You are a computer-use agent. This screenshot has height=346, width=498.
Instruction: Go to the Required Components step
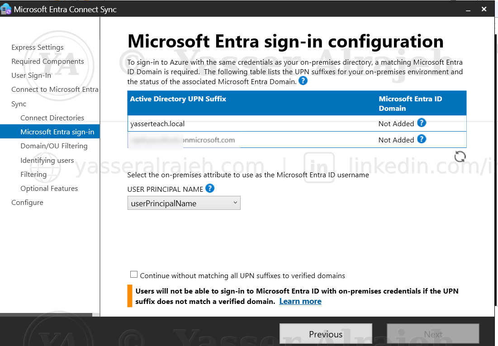point(47,62)
